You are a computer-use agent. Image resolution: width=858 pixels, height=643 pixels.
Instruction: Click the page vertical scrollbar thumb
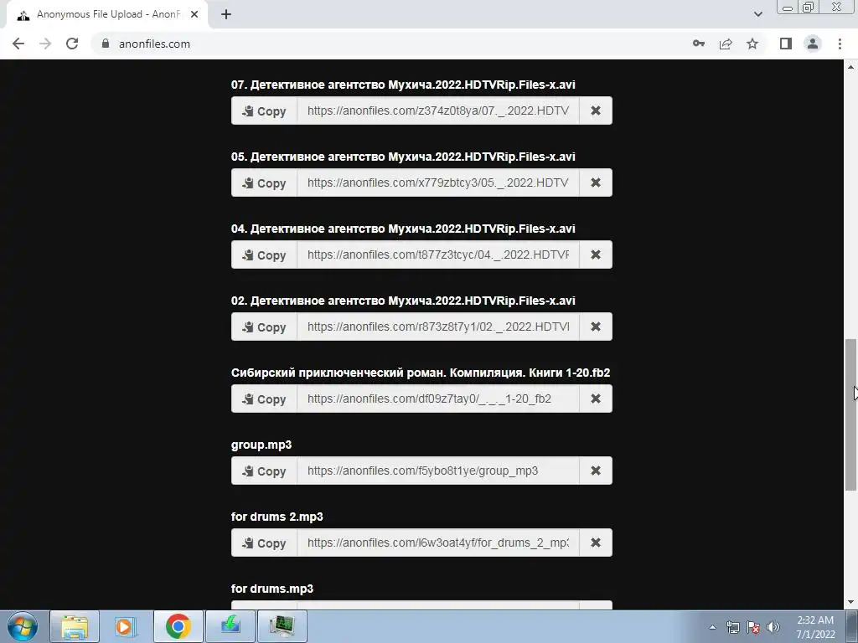(x=850, y=414)
